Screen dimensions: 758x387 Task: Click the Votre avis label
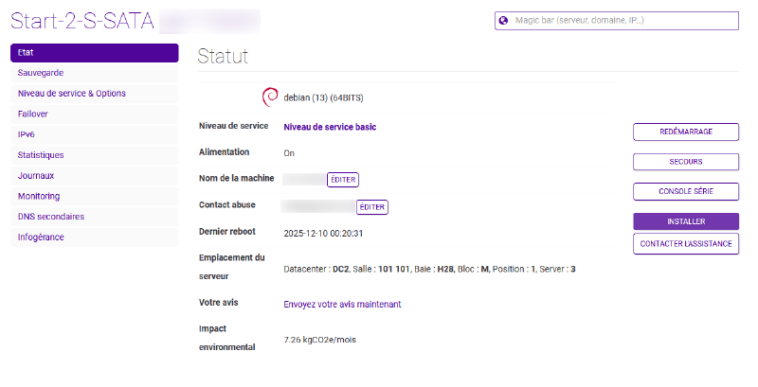[x=219, y=303]
